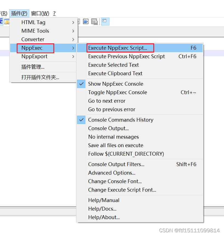Image resolution: width=224 pixels, height=235 pixels.
Task: Select Execute Selected Text
Action: point(140,65)
